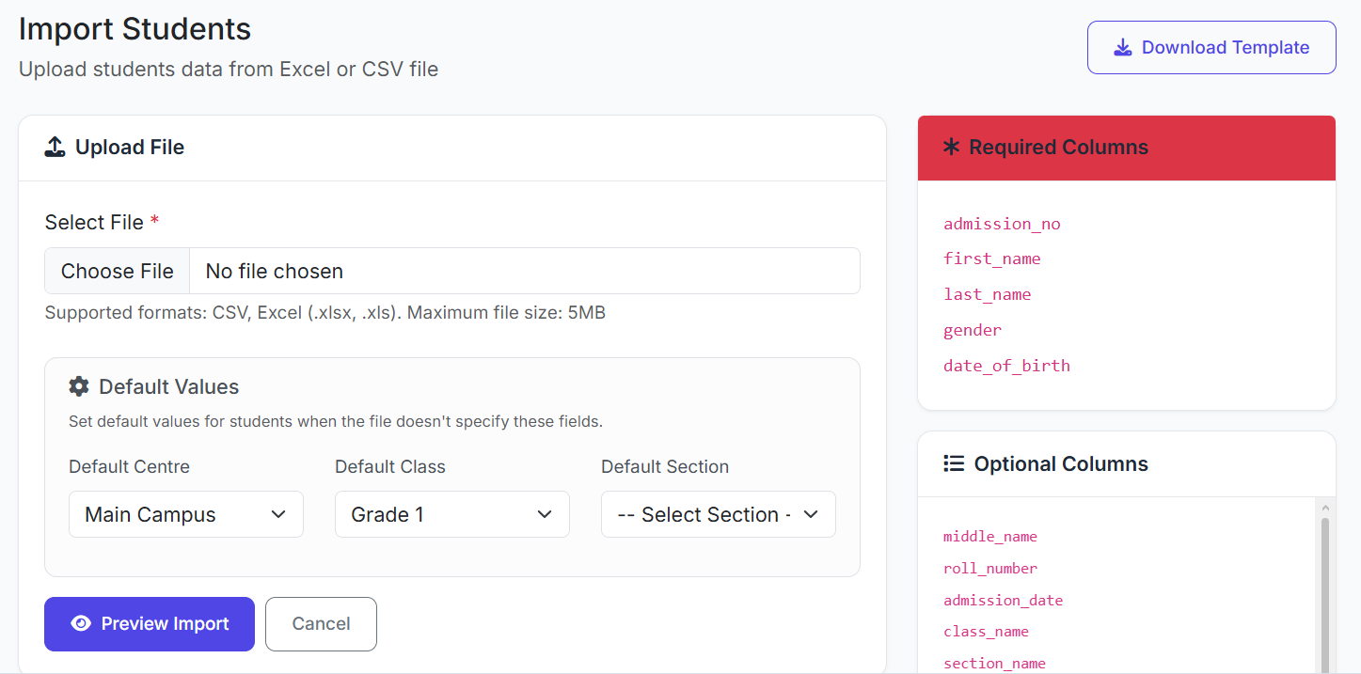Click the class_name optional column
1361x674 pixels.
point(986,632)
